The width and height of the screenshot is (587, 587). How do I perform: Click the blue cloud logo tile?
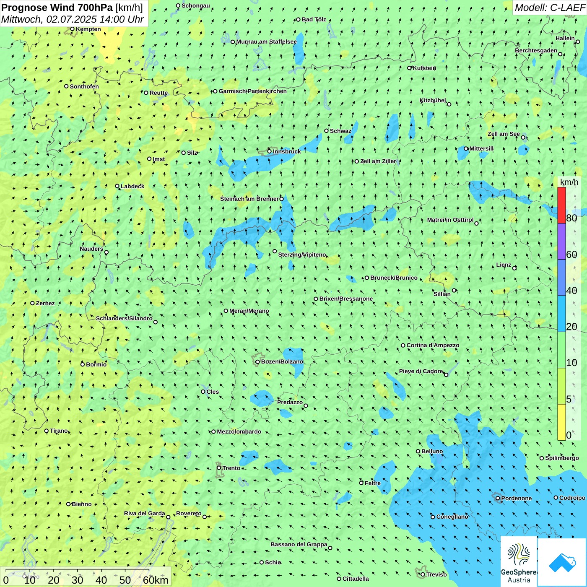[562, 562]
